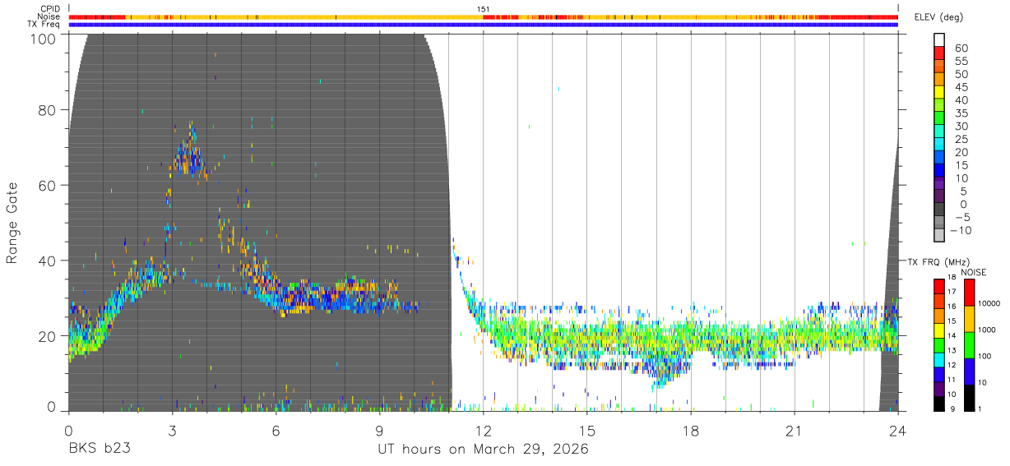Pick the yellow 40–45 degree elevation swatch
Image resolution: width=1010 pixels, height=466 pixels.
coord(939,94)
